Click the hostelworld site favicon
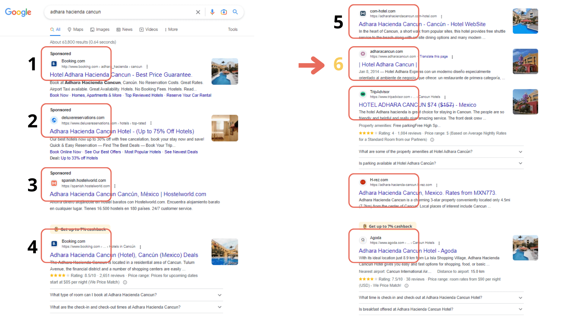This screenshot has height=326, width=579. tap(54, 183)
